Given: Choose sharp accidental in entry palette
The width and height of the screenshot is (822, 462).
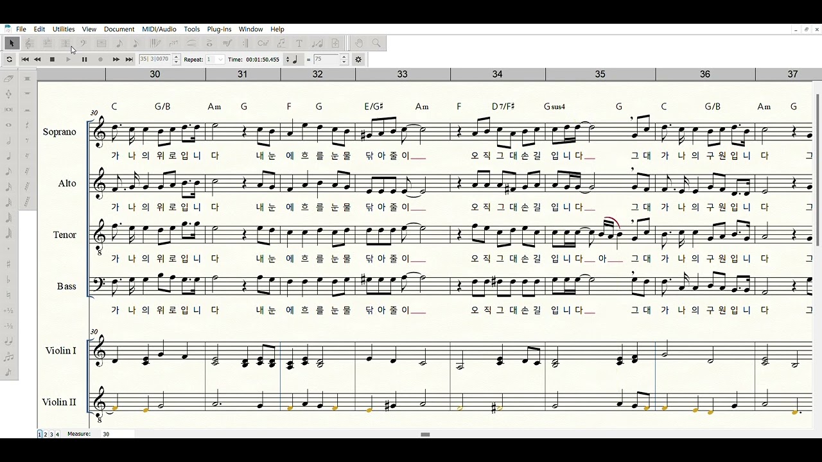Looking at the screenshot, I should pyautogui.click(x=8, y=264).
